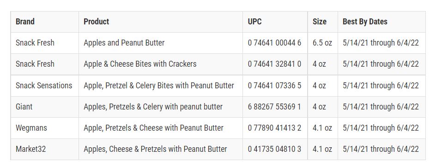Click Apples, Cheese & Pretzels with Peanut Butter
This screenshot has width=436, height=167.
(x=155, y=149)
